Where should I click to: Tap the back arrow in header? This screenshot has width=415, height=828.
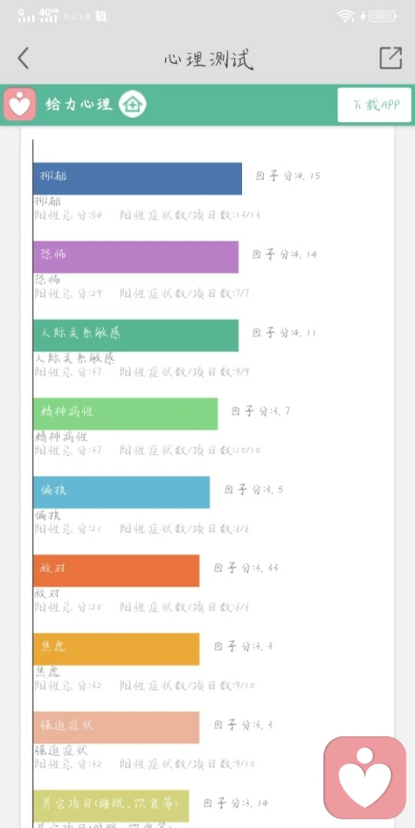pos(22,58)
